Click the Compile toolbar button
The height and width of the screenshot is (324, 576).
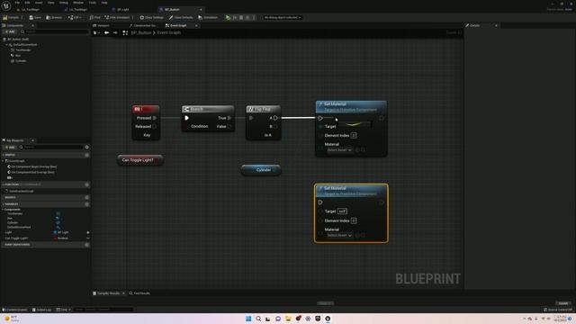(x=11, y=17)
